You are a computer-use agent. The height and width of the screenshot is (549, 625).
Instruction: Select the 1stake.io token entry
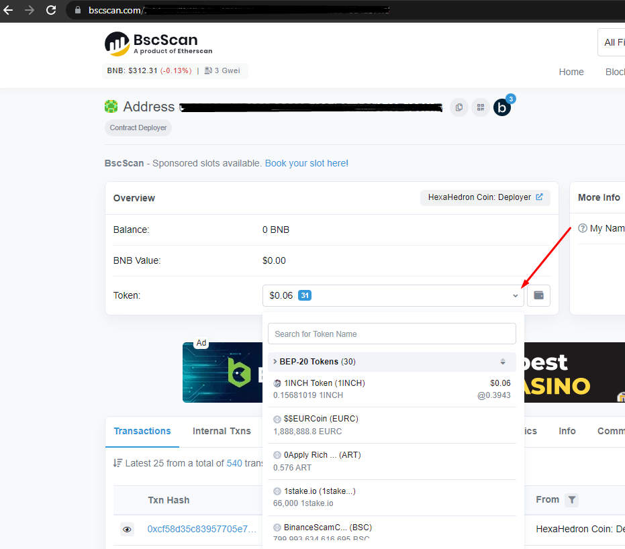[x=392, y=497]
